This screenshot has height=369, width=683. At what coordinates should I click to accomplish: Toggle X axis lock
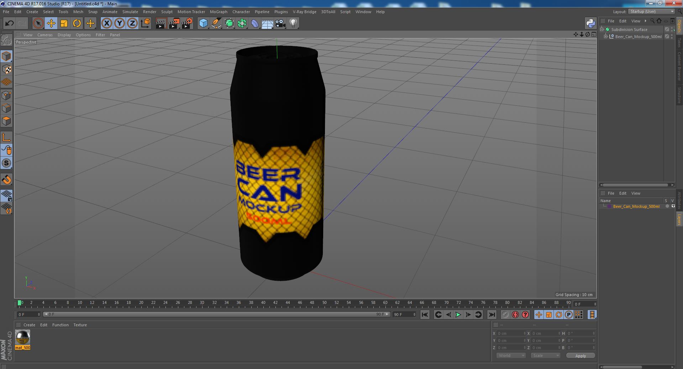[x=106, y=23]
